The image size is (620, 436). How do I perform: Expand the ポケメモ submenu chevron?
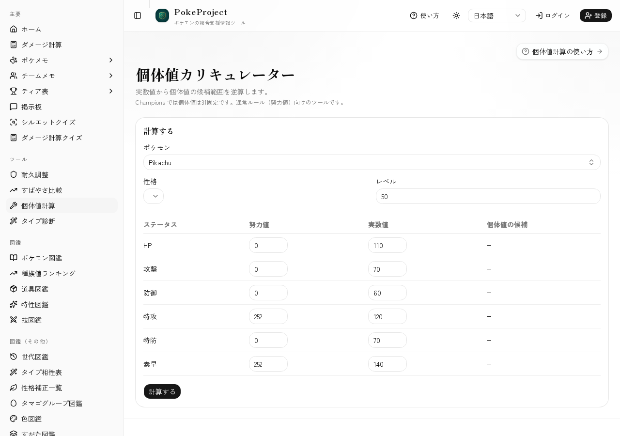[111, 60]
